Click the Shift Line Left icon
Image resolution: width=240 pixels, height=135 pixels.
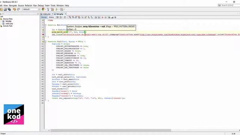tap(96, 17)
